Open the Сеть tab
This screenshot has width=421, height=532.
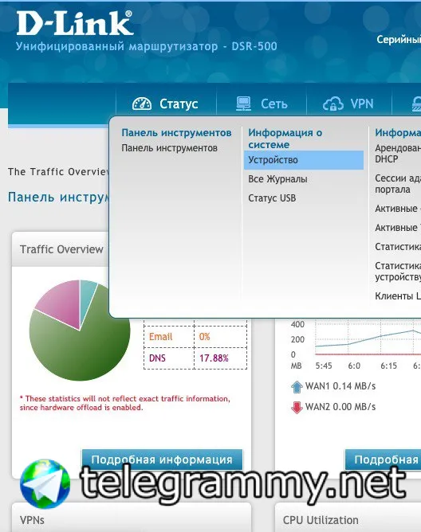coord(262,104)
